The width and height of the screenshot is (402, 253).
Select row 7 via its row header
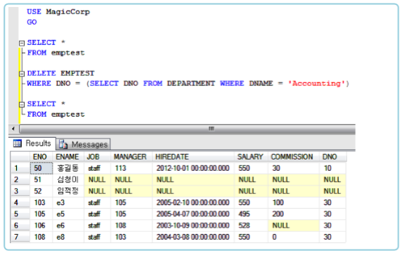pyautogui.click(x=20, y=237)
